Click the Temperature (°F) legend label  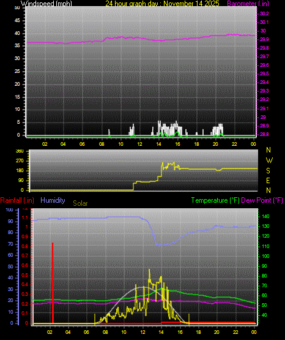click(x=215, y=200)
